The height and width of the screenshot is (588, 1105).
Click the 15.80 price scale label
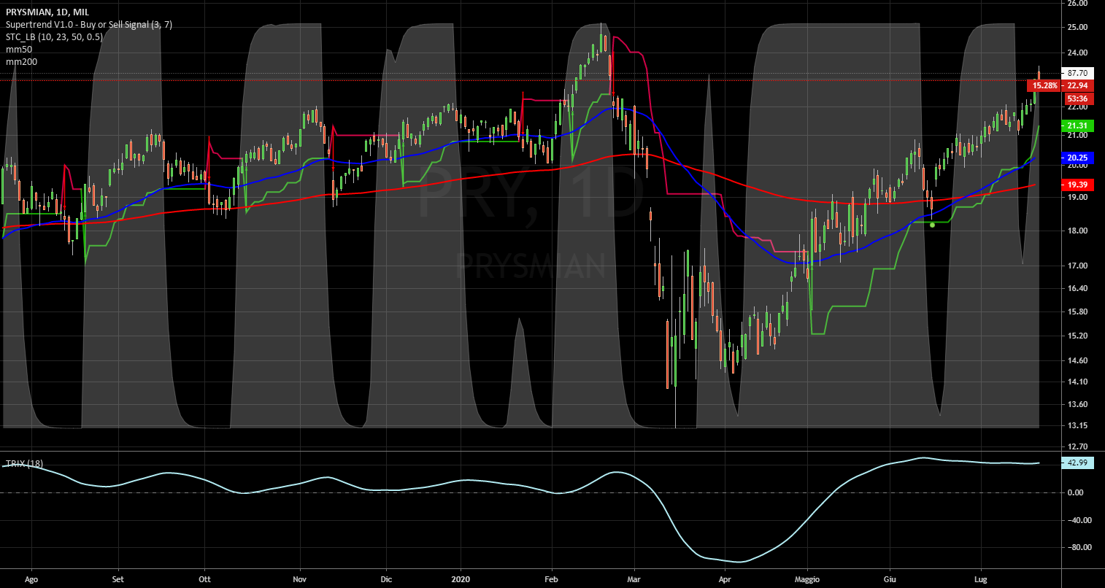click(1077, 312)
